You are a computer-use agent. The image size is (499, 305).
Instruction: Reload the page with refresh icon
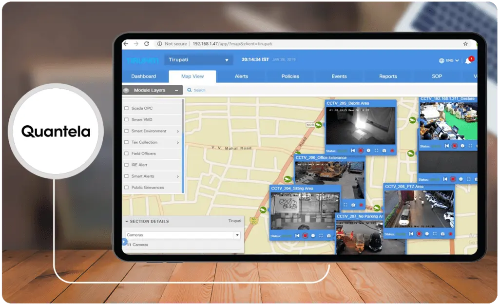(147, 43)
